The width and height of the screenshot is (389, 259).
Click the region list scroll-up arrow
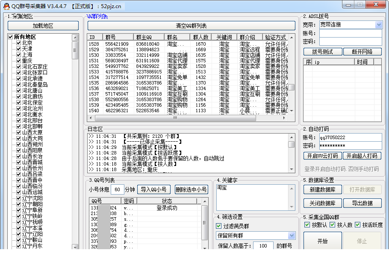tap(75, 38)
